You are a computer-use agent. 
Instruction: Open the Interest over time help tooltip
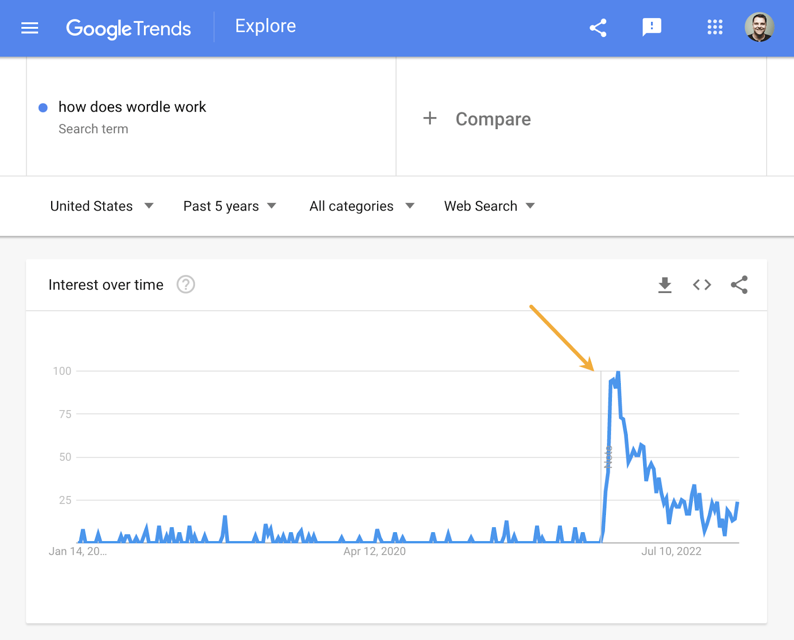(186, 284)
